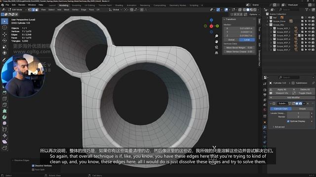Image resolution: width=316 pixels, height=177 pixels.
Task: Toggle camera view icon in the viewport
Action: [x=216, y=47]
